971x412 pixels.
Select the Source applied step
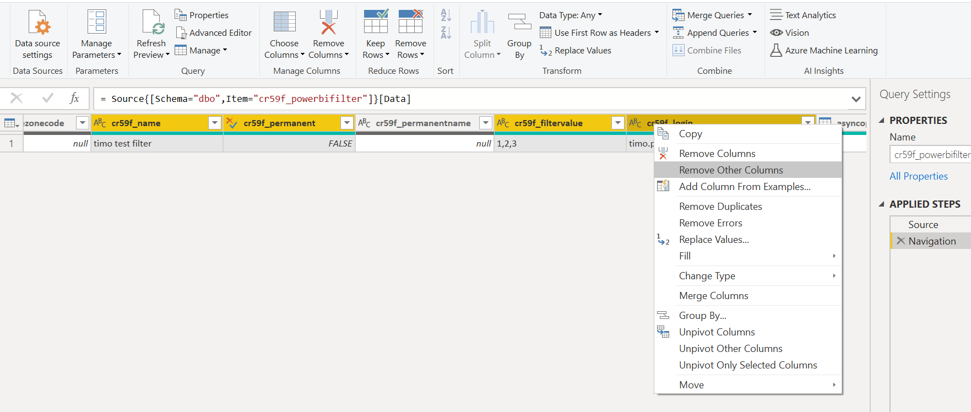[923, 225]
